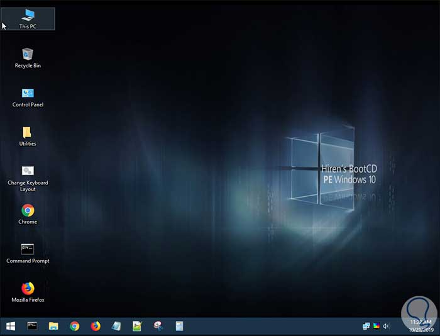Image resolution: width=440 pixels, height=336 pixels.
Task: Open the volume tray icon
Action: tap(387, 326)
